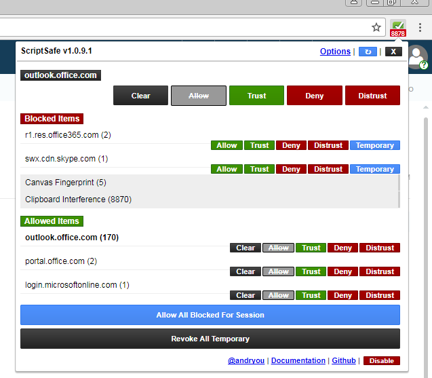This screenshot has width=432, height=378.
Task: Click the user profile avatar icon
Action: 418,57
